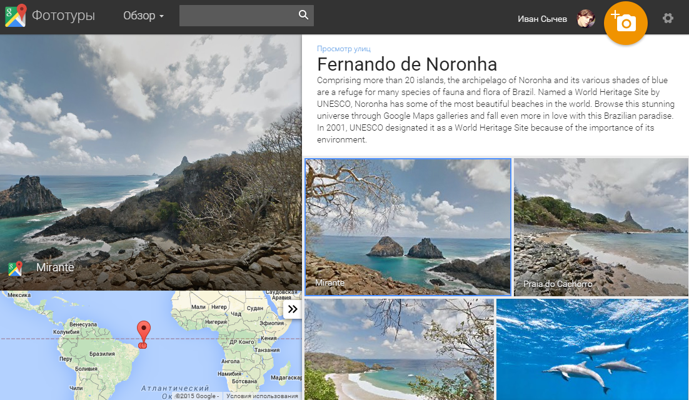
Task: Click the Google Maps logo in header
Action: 16,16
